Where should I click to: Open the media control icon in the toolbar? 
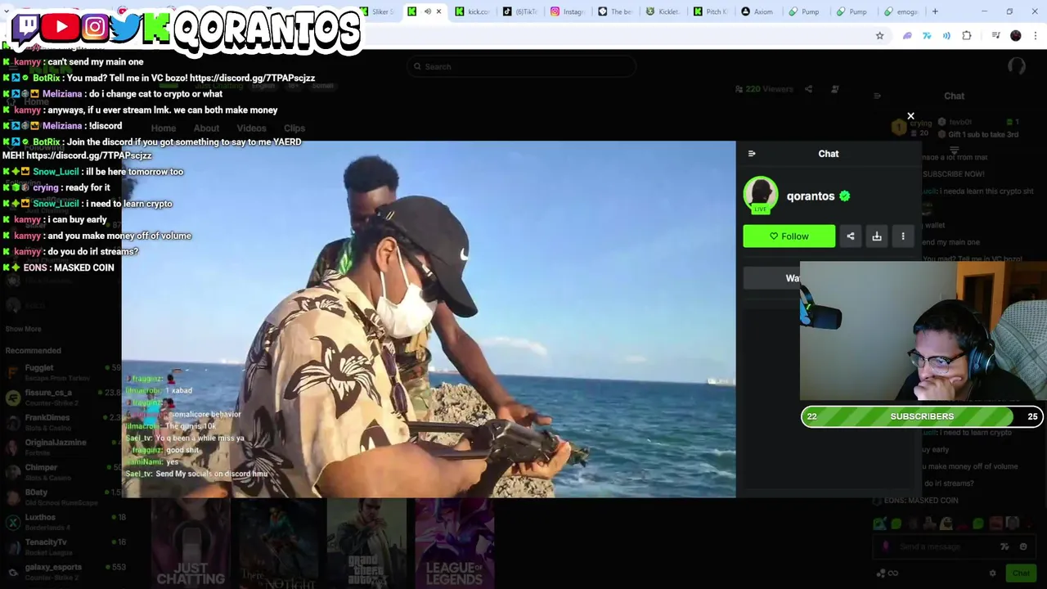(x=995, y=36)
